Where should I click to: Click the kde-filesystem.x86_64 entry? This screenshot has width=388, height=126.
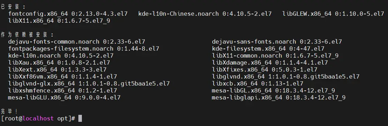coord(268,49)
